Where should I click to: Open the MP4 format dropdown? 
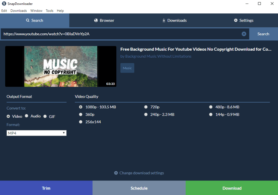36,133
